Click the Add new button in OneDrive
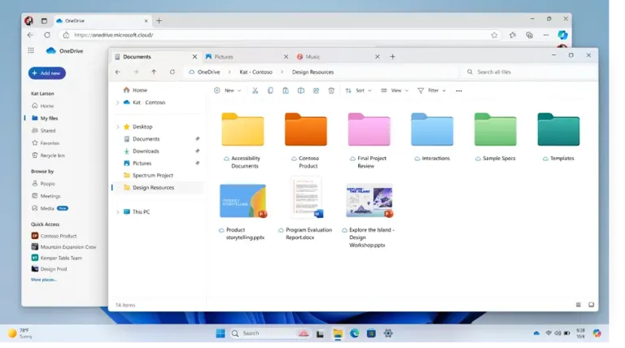The height and width of the screenshot is (348, 625). (x=47, y=73)
